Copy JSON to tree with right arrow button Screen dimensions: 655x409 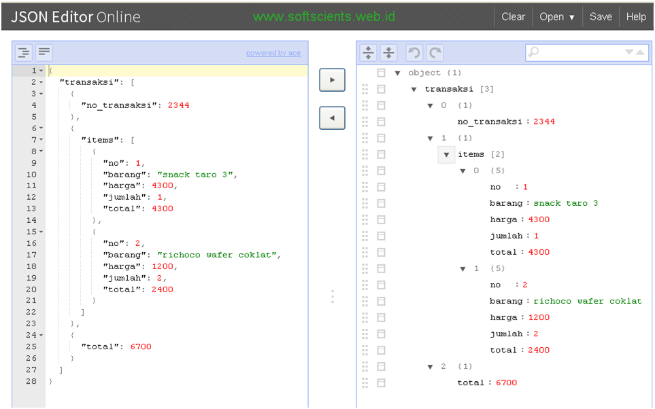point(332,79)
